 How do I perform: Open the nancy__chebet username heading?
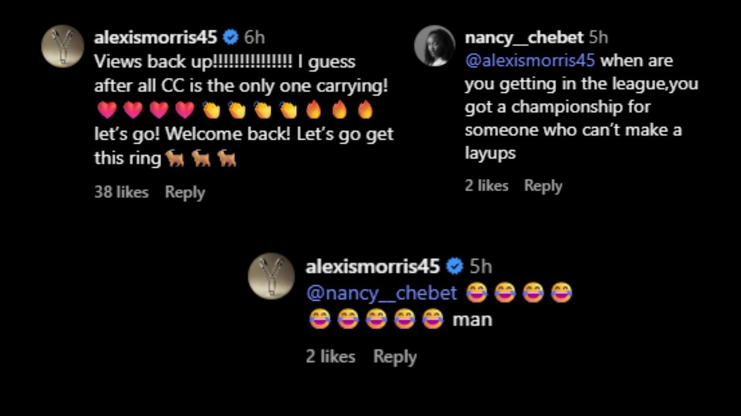[x=524, y=37]
